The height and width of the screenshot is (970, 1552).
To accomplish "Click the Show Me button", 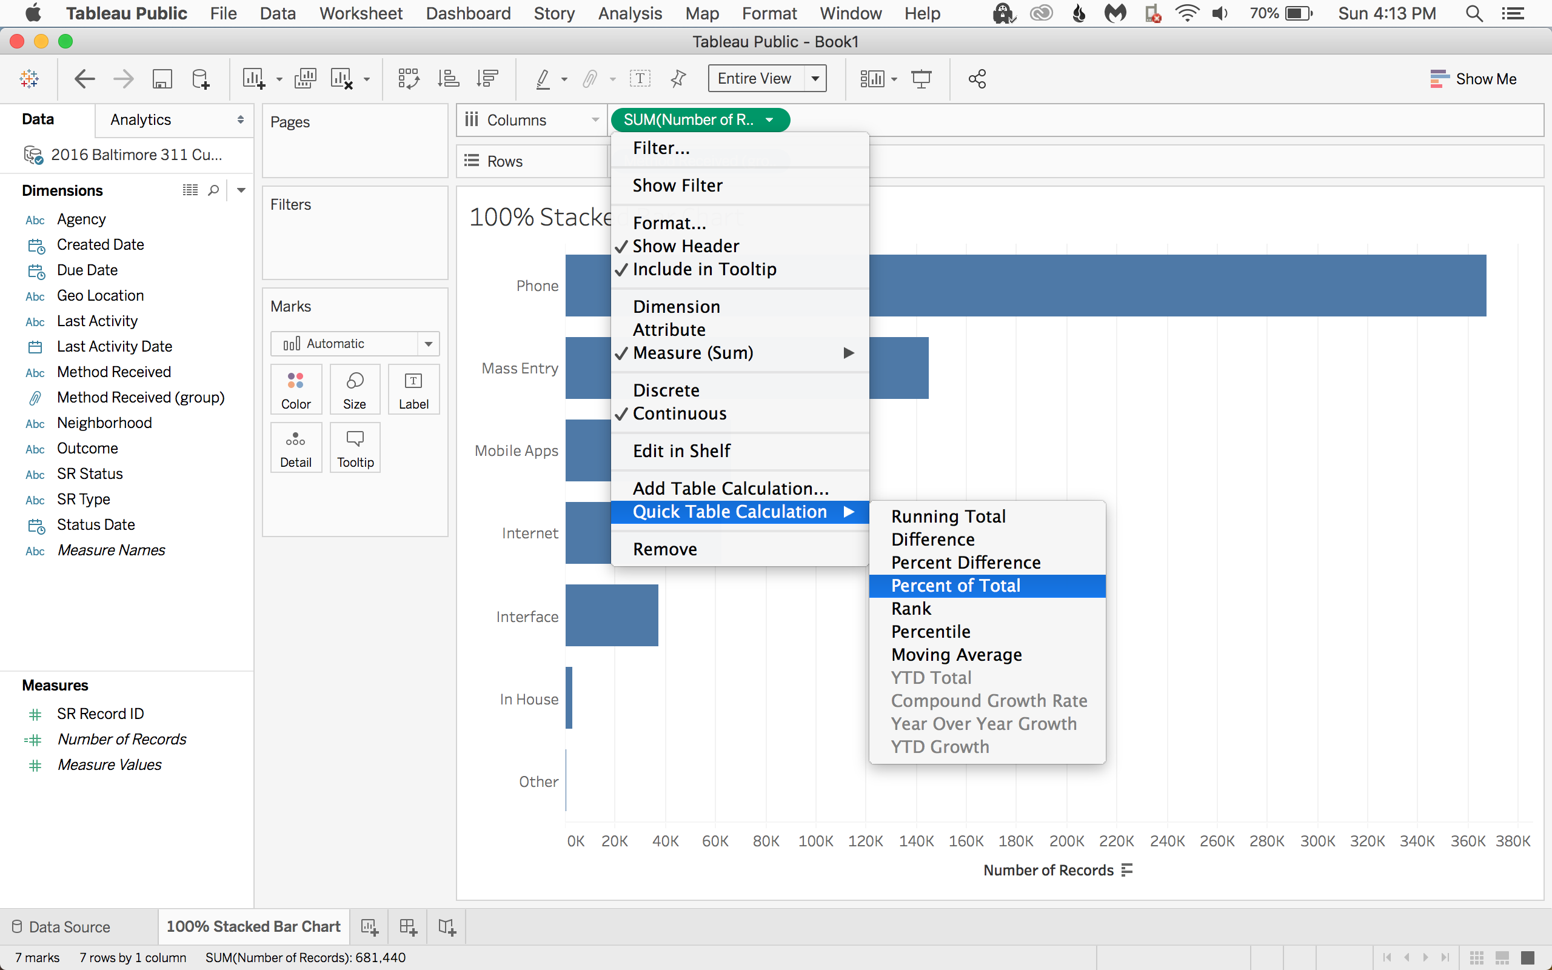I will pos(1473,79).
